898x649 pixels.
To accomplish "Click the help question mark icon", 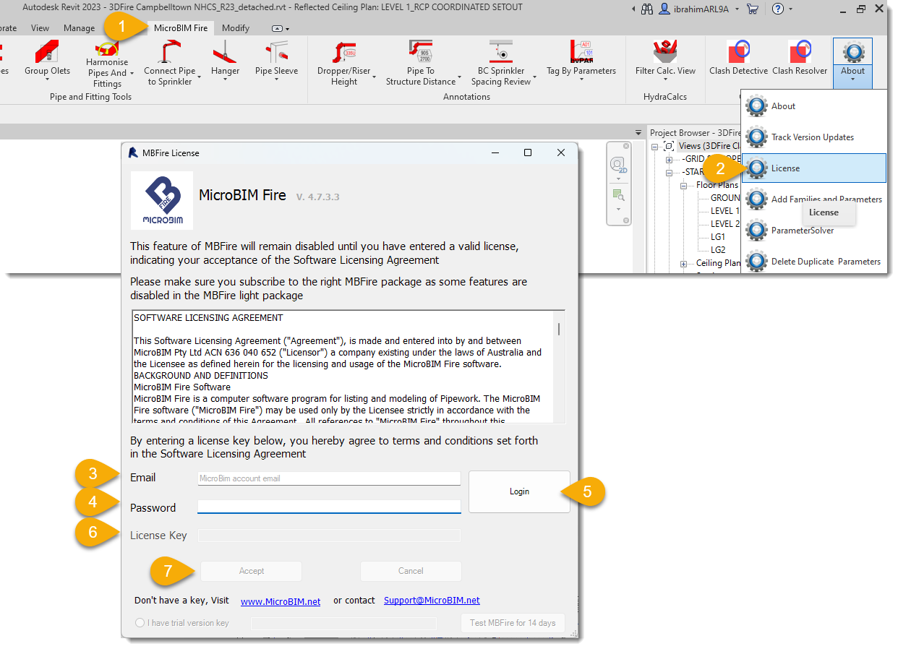I will tap(778, 9).
